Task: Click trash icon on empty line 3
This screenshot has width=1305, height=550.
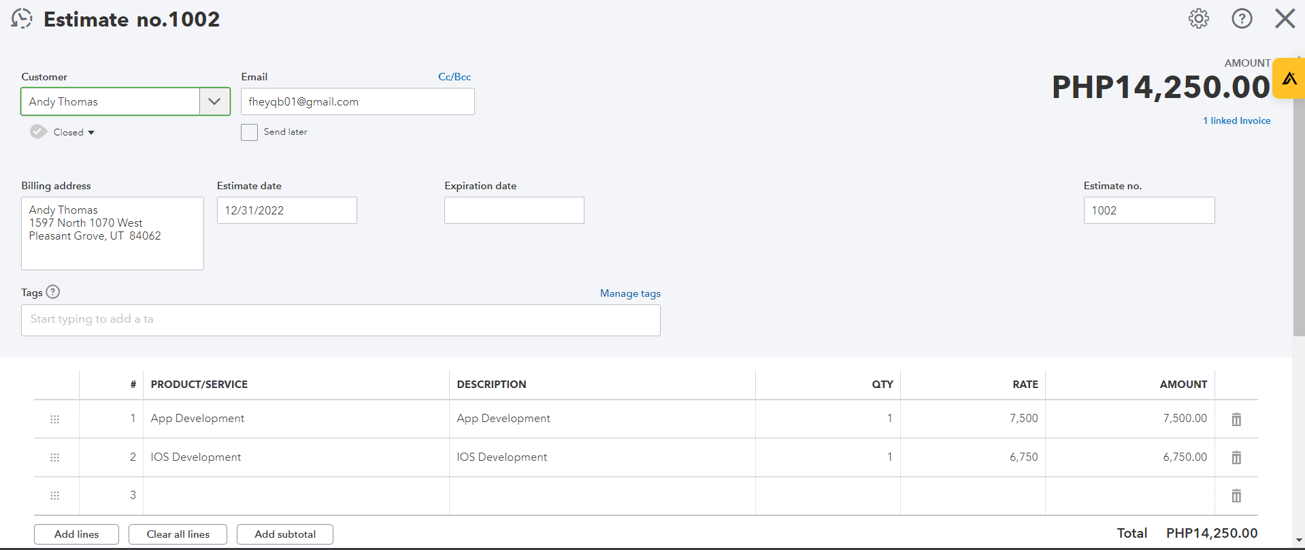Action: coord(1236,496)
